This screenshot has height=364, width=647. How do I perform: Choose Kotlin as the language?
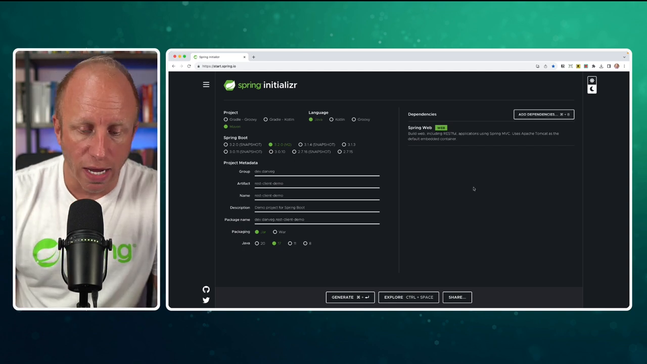[337, 119]
